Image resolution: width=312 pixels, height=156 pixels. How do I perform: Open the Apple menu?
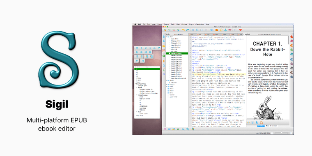pyautogui.click(x=135, y=24)
